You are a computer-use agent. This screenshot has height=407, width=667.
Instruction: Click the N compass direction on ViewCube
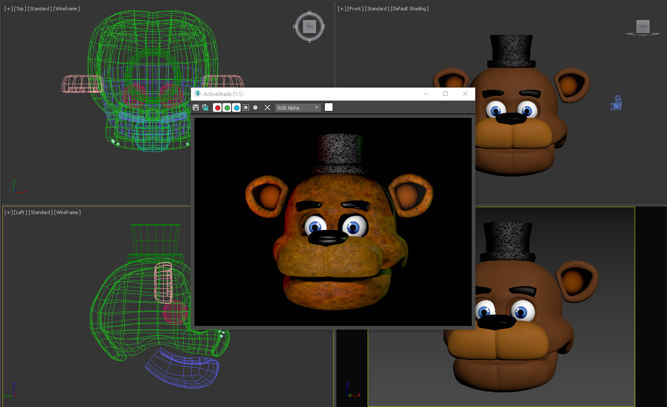click(x=309, y=13)
